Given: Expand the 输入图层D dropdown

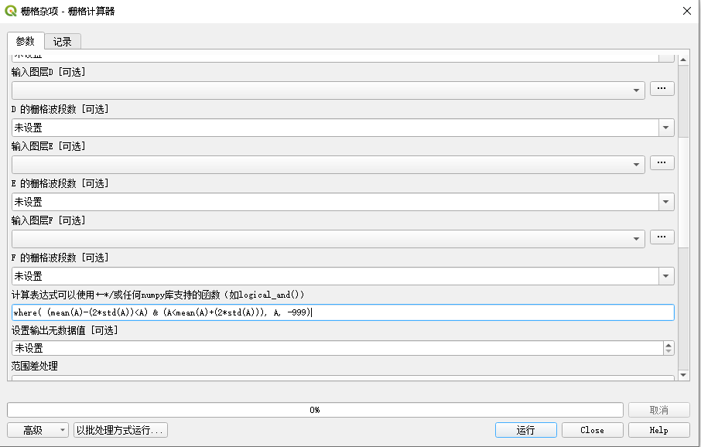Looking at the screenshot, I should 328,90.
